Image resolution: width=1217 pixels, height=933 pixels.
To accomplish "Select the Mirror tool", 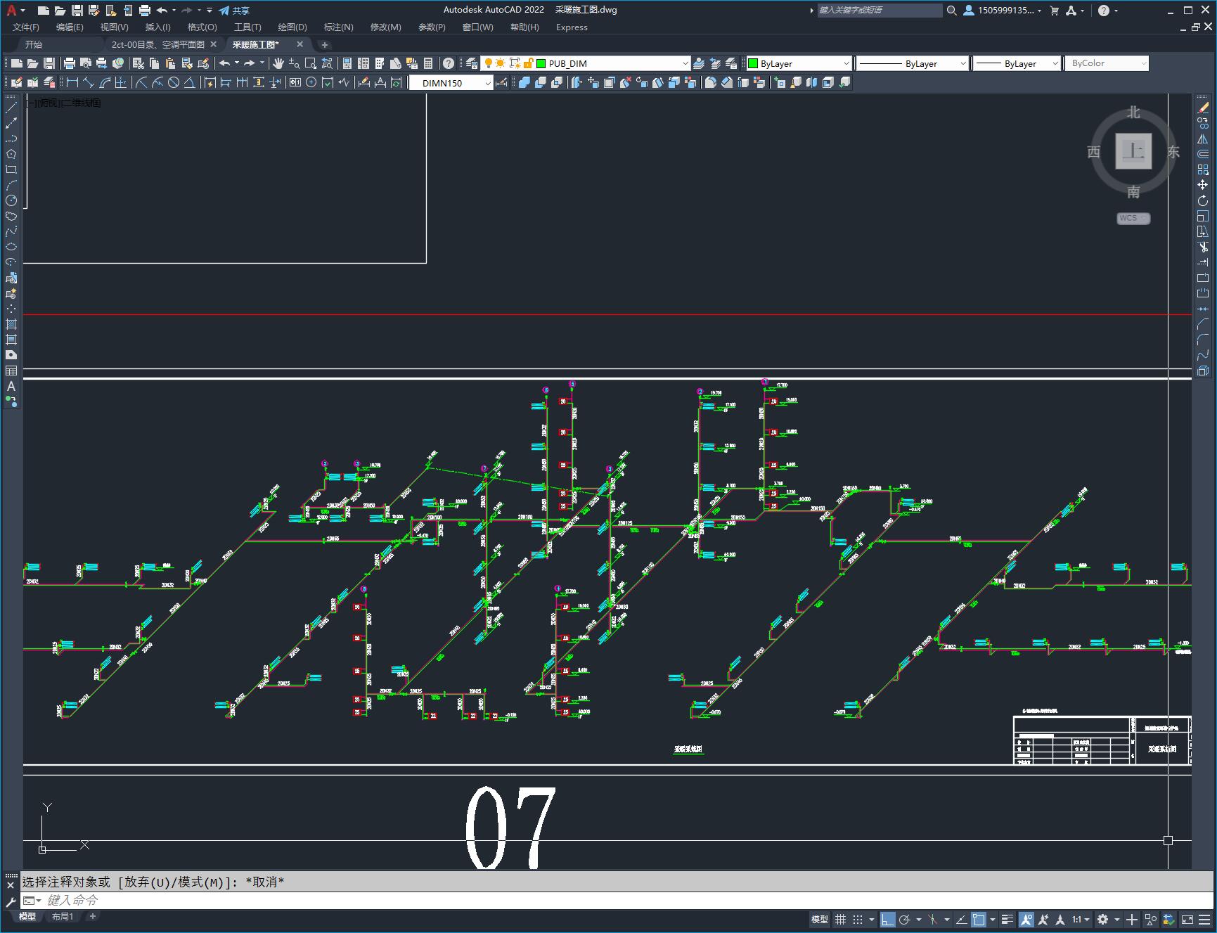I will click(x=1203, y=139).
